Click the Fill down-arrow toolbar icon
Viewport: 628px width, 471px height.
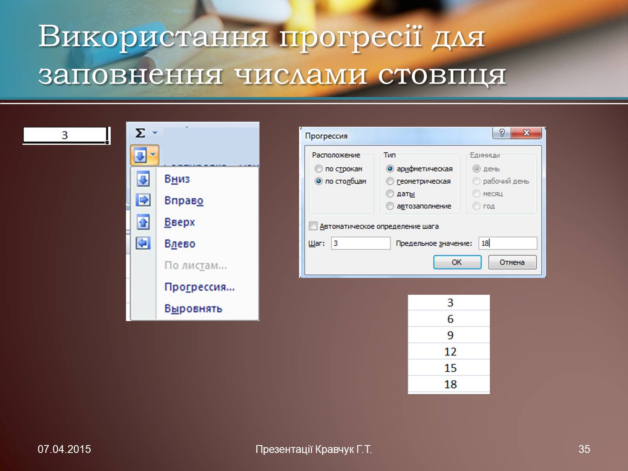pos(140,155)
